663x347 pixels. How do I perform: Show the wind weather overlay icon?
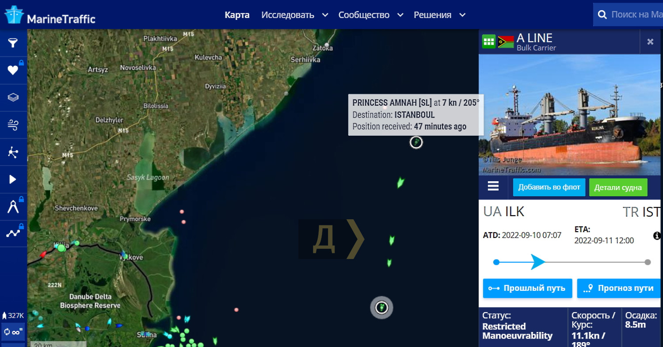pos(13,125)
